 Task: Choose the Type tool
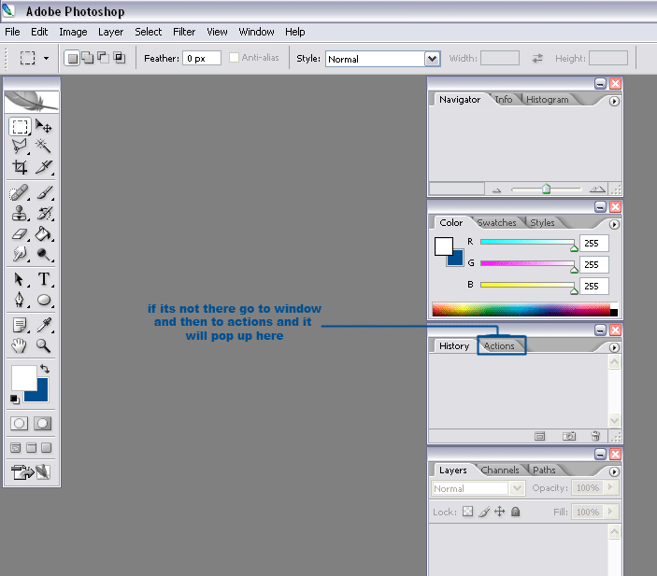click(44, 279)
